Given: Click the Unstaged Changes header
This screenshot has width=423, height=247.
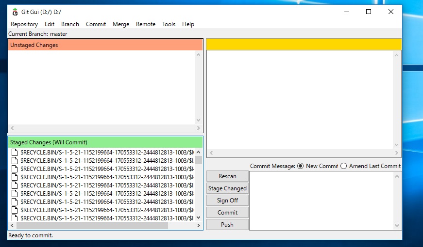Looking at the screenshot, I should click(105, 45).
